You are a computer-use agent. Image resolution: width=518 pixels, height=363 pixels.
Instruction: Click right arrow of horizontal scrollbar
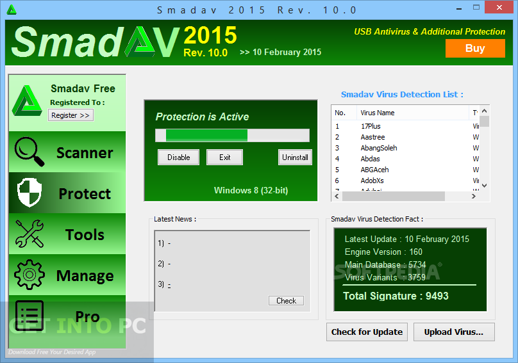click(x=474, y=197)
